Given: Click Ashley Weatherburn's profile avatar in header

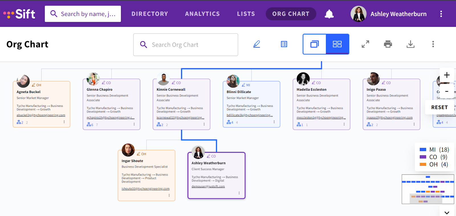Looking at the screenshot, I should point(358,14).
